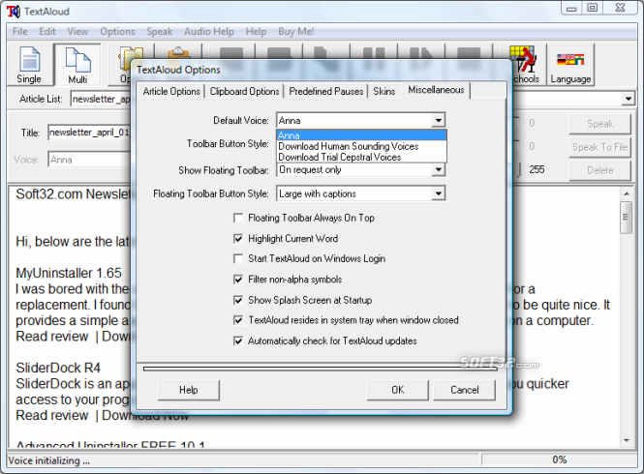Open the File menu
644x474 pixels.
coord(19,32)
